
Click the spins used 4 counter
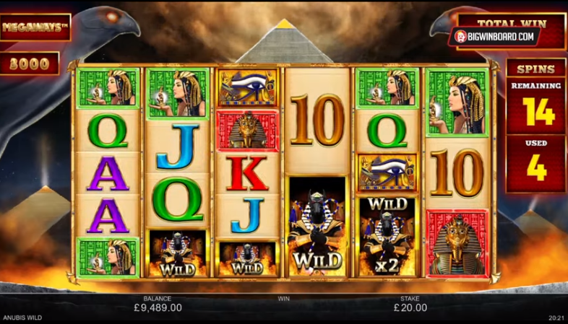(535, 164)
